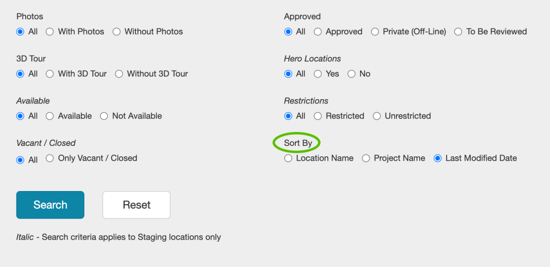Set Hero Locations to No
Viewport: 550px width, 267px height.
(351, 74)
